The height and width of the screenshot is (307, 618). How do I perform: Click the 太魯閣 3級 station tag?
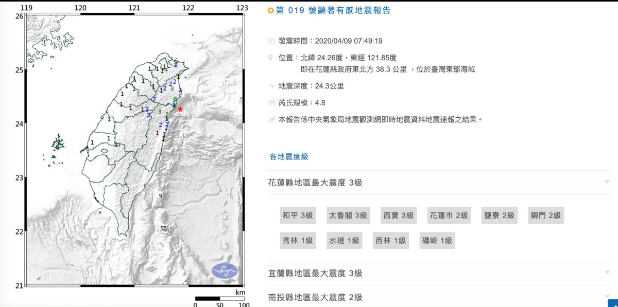coord(348,215)
